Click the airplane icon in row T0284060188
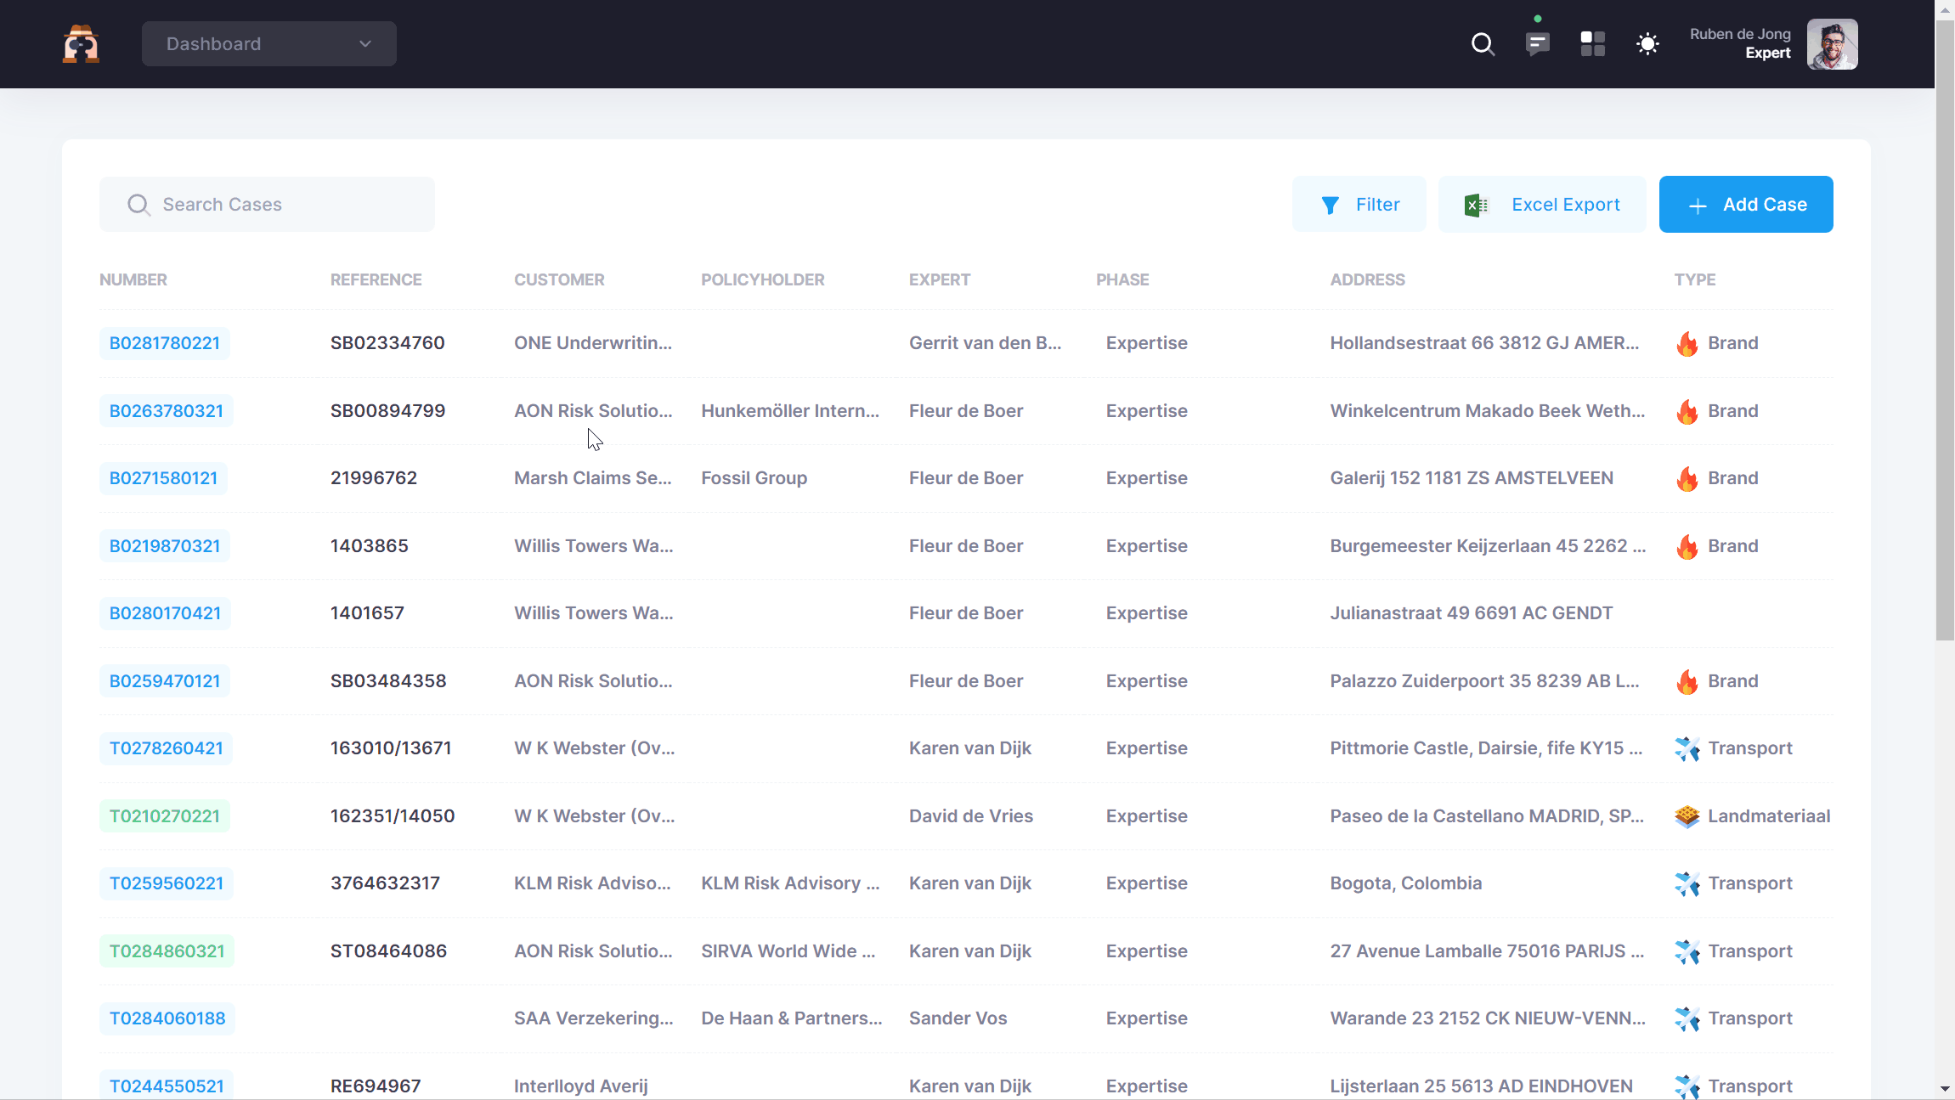The width and height of the screenshot is (1955, 1100). click(1687, 1018)
